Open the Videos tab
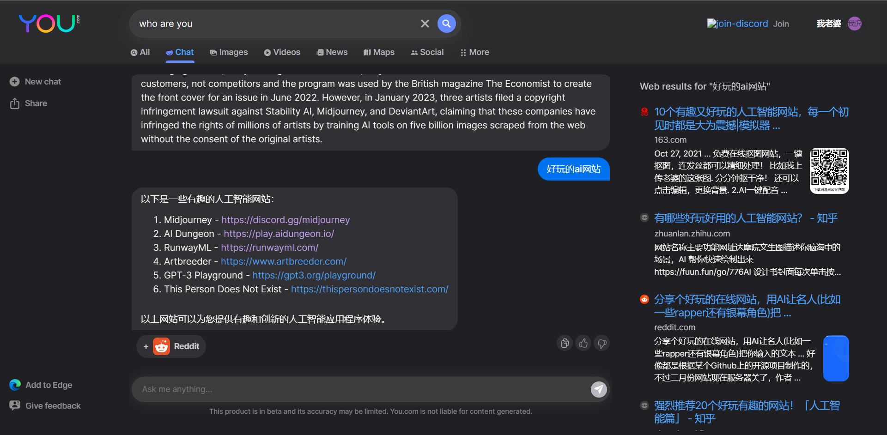Viewport: 887px width, 435px height. [282, 52]
